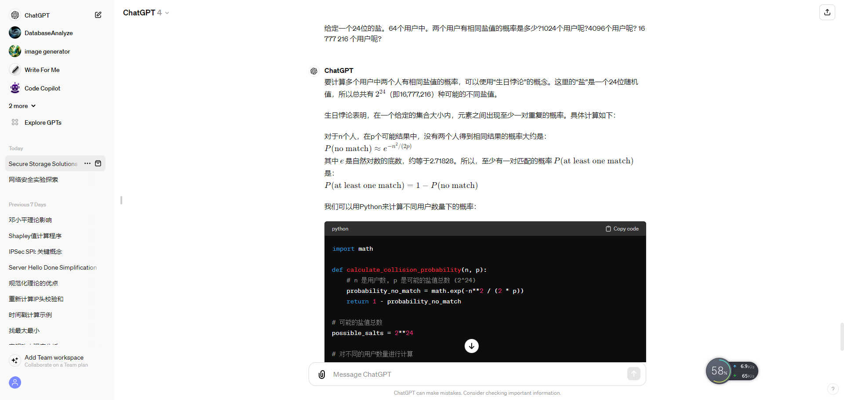Click the clipboard icon in the code block
Image resolution: width=844 pixels, height=400 pixels.
tap(608, 229)
